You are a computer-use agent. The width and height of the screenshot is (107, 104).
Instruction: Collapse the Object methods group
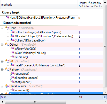tap(2, 45)
